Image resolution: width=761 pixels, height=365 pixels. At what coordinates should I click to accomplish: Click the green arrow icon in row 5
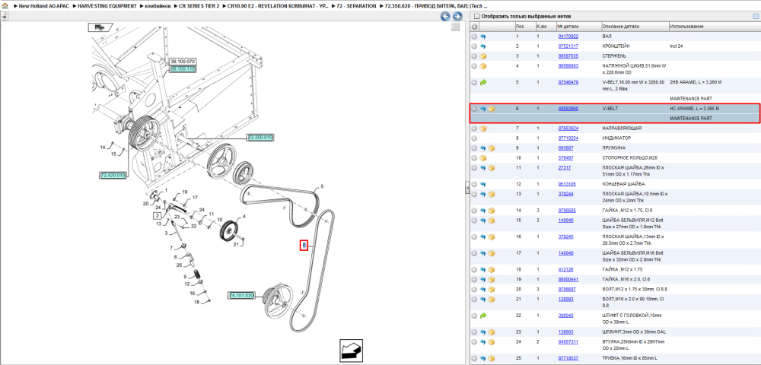coord(483,82)
